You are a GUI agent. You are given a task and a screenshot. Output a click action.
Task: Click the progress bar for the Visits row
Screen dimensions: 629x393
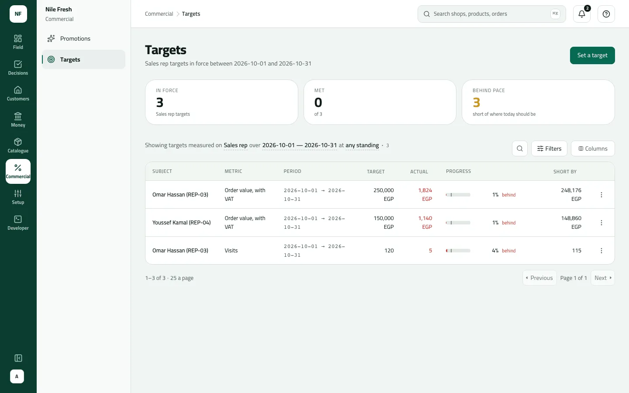click(x=458, y=251)
